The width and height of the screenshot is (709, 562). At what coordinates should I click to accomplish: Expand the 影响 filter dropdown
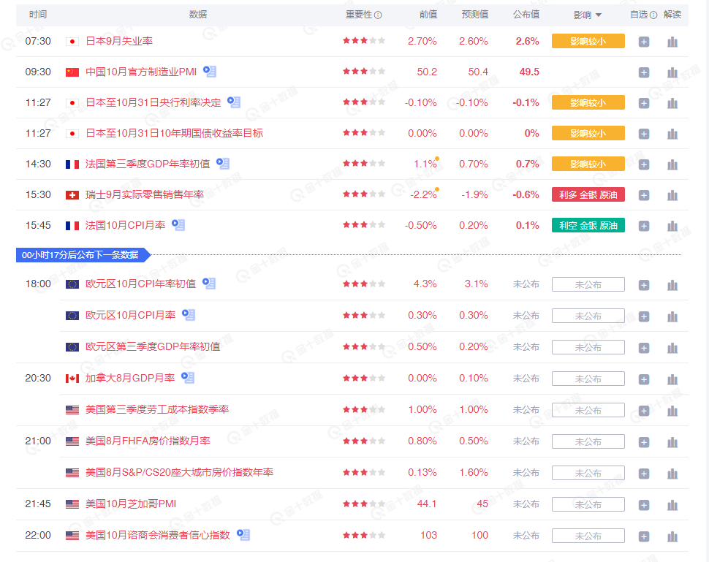[x=588, y=14]
